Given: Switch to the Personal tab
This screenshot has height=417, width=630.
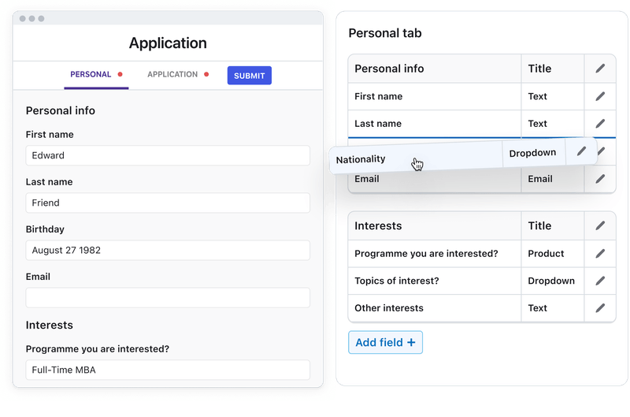Looking at the screenshot, I should click(91, 75).
